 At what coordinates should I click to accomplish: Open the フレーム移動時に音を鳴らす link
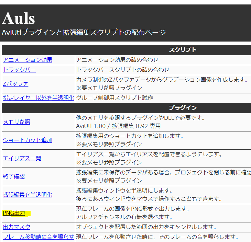click(x=39, y=237)
